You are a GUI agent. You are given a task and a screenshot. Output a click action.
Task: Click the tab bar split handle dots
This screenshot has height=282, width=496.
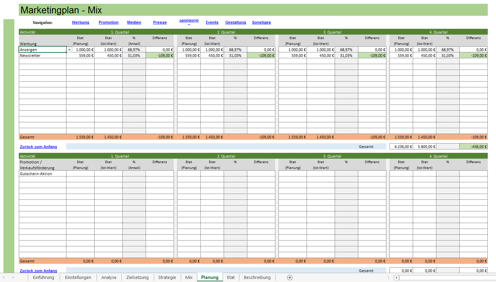pos(388,278)
